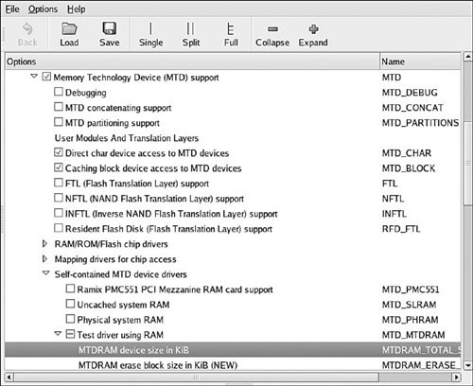Screen dimensions: 473x386
Task: Collapse Self-contained MTD device drivers section
Action: (46, 273)
